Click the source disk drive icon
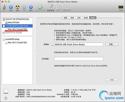 (x=52, y=44)
